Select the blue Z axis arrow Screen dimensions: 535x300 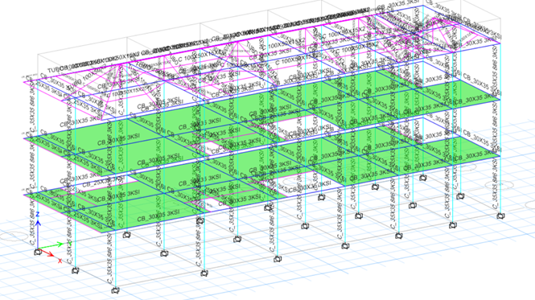tap(39, 234)
